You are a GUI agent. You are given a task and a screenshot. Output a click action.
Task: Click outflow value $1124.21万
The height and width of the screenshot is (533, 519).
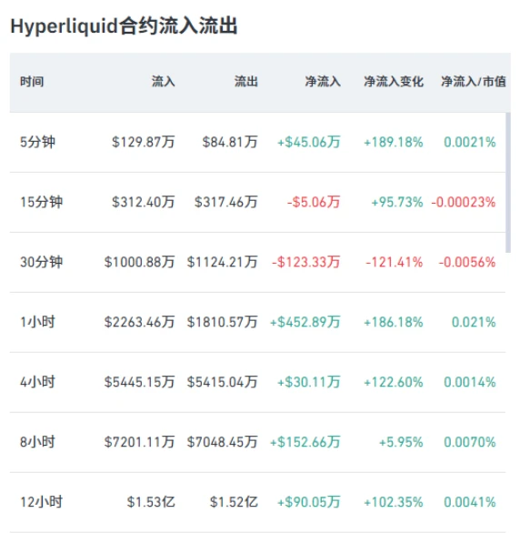[222, 262]
